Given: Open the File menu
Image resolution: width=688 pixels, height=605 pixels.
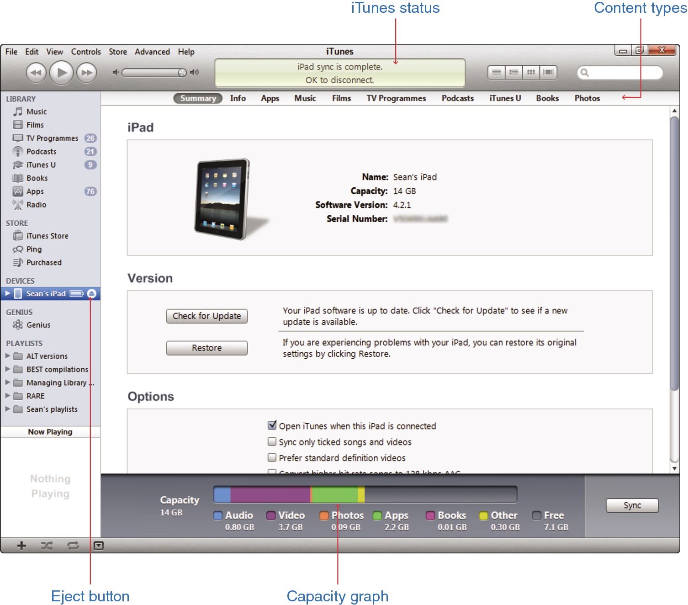Looking at the screenshot, I should tap(11, 52).
